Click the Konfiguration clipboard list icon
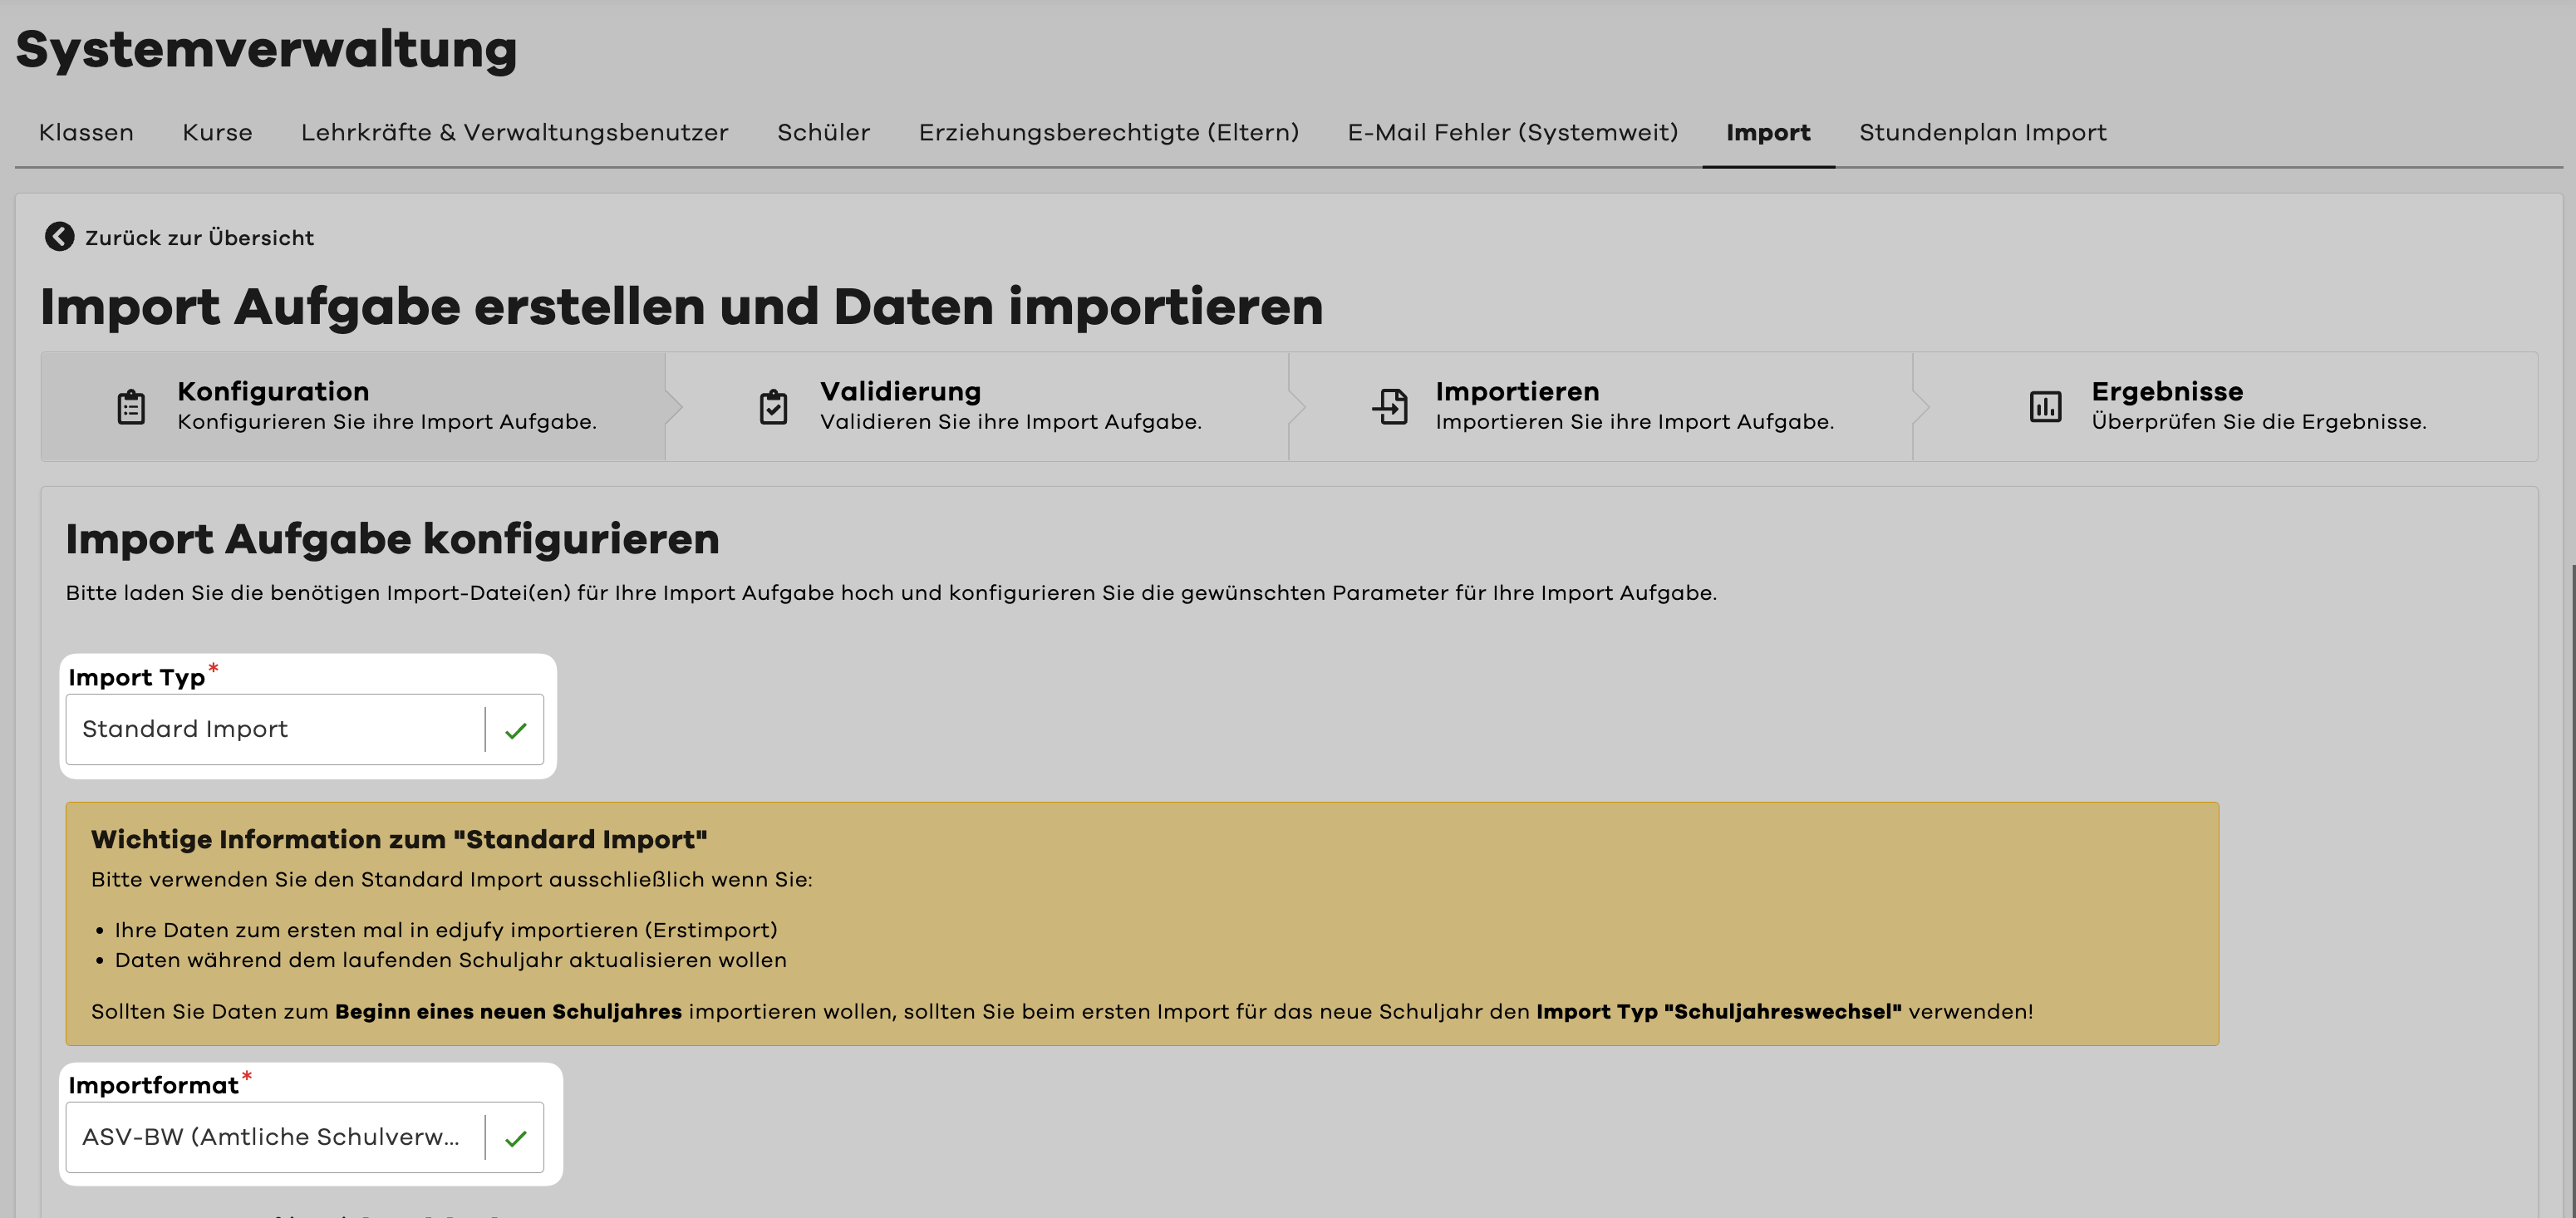This screenshot has width=2576, height=1218. [x=131, y=407]
